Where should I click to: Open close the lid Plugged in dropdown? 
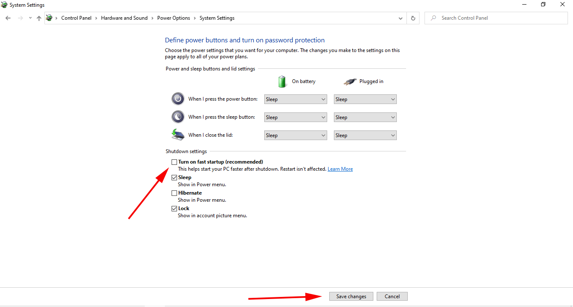pos(365,135)
